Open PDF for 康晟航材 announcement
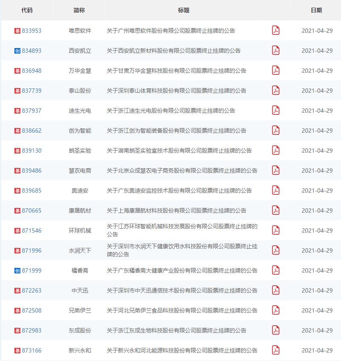The image size is (341, 361). point(276,210)
